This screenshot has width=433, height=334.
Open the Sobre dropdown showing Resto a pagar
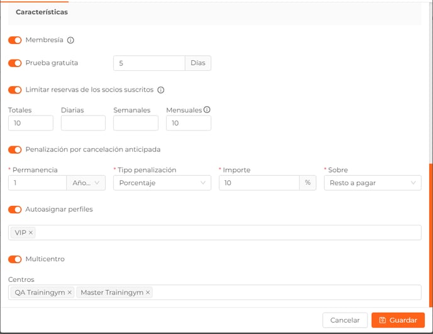[373, 183]
